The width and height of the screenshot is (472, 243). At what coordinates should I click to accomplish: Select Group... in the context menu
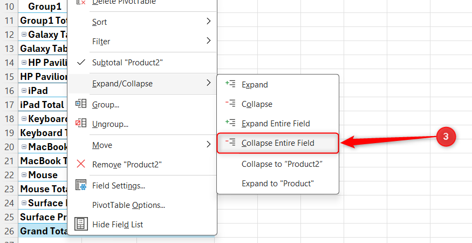(x=142, y=105)
